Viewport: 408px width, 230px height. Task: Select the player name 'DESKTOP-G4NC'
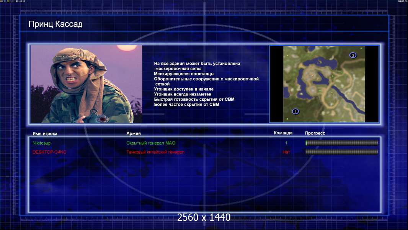[x=49, y=152]
